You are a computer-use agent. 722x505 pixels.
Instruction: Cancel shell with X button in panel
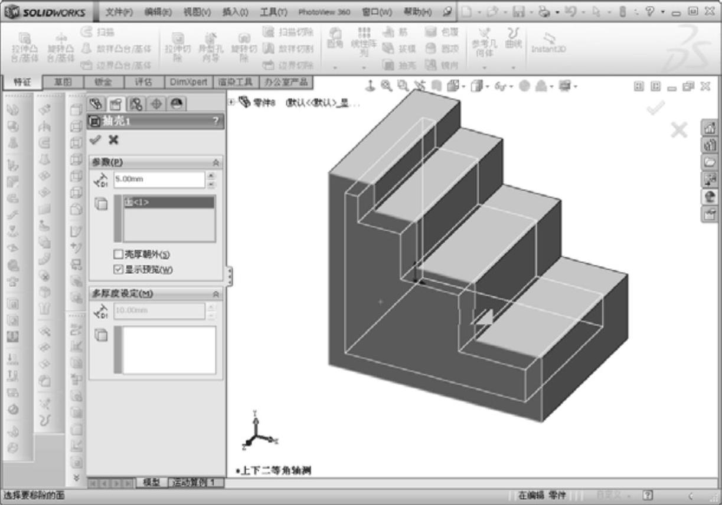113,140
